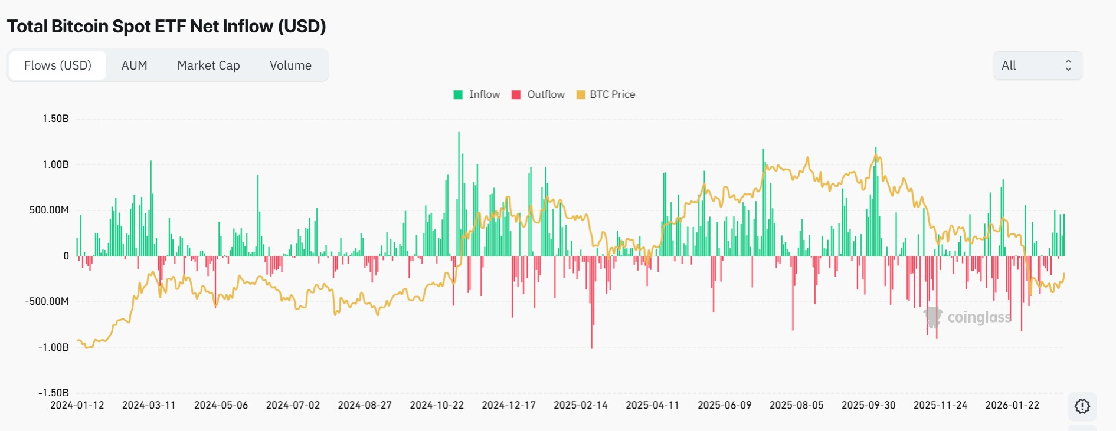
Task: Click the Total Bitcoin Spot ETF Net Inflow title
Action: tap(166, 27)
